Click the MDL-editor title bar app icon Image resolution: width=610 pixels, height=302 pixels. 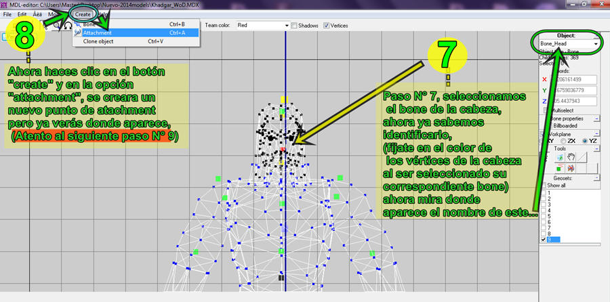[x=4, y=4]
